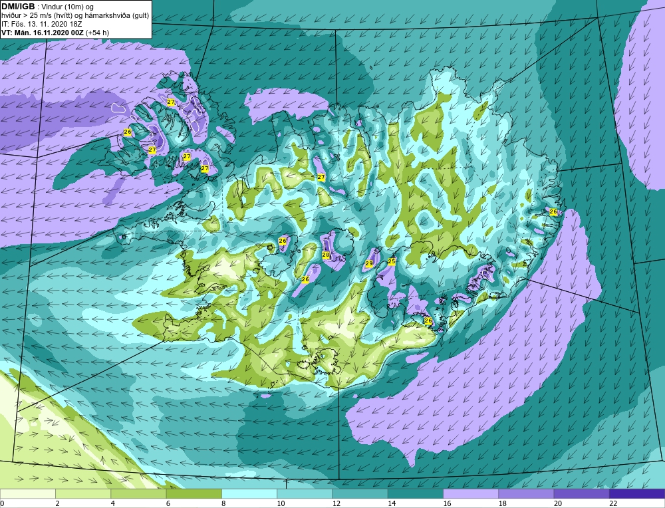
Task: Click the legend scale value '6'
Action: pyautogui.click(x=168, y=503)
